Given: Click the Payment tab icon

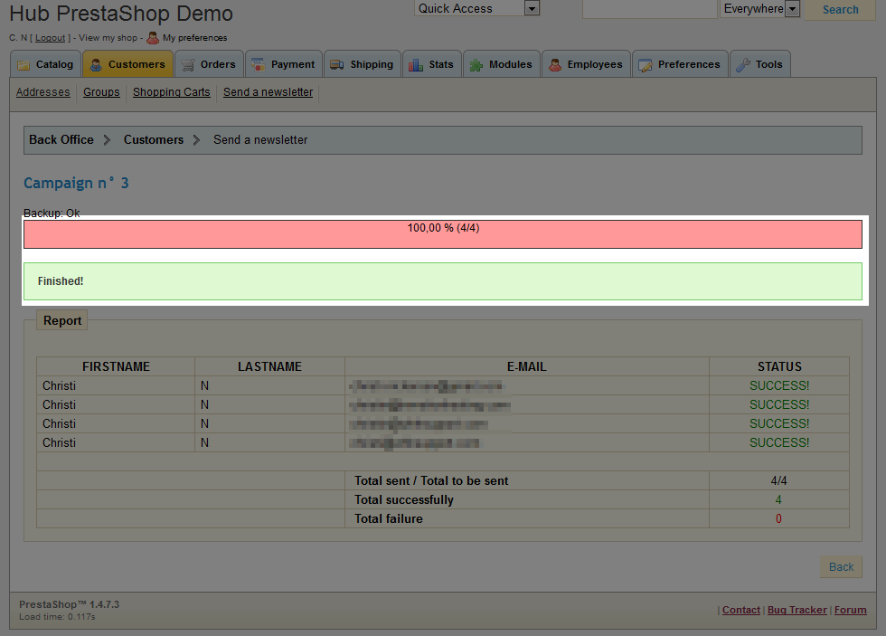Looking at the screenshot, I should pos(259,65).
